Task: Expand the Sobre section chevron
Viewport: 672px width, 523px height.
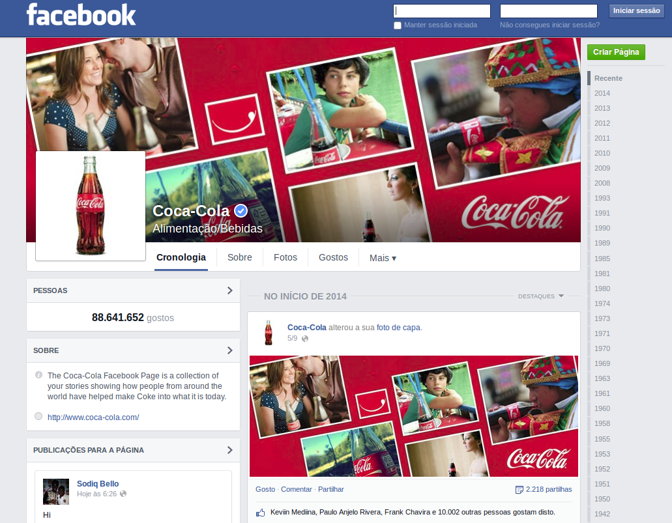Action: [229, 350]
